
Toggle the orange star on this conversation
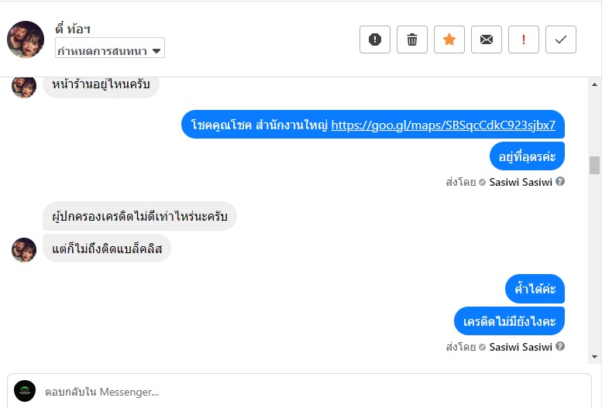coord(449,39)
